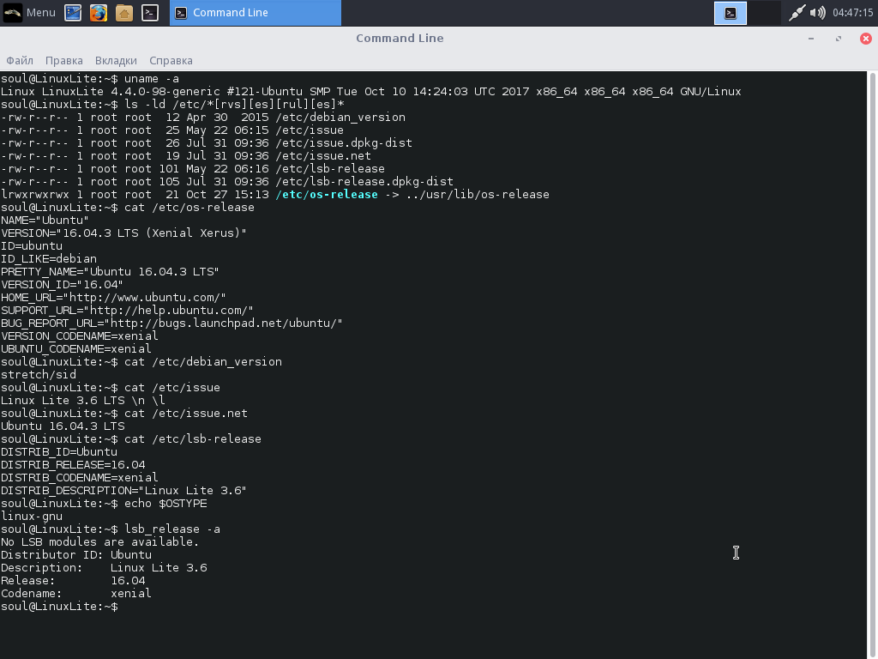Click the 'Codename: xenial' output line

point(76,594)
